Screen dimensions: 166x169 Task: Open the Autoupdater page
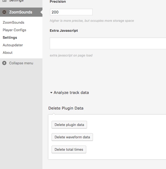(13, 45)
